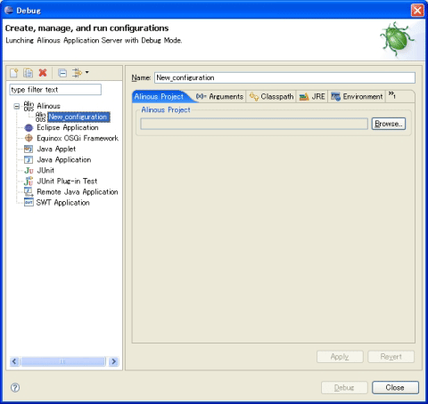The height and width of the screenshot is (404, 428).
Task: Focus the type filter text field
Action: (55, 90)
